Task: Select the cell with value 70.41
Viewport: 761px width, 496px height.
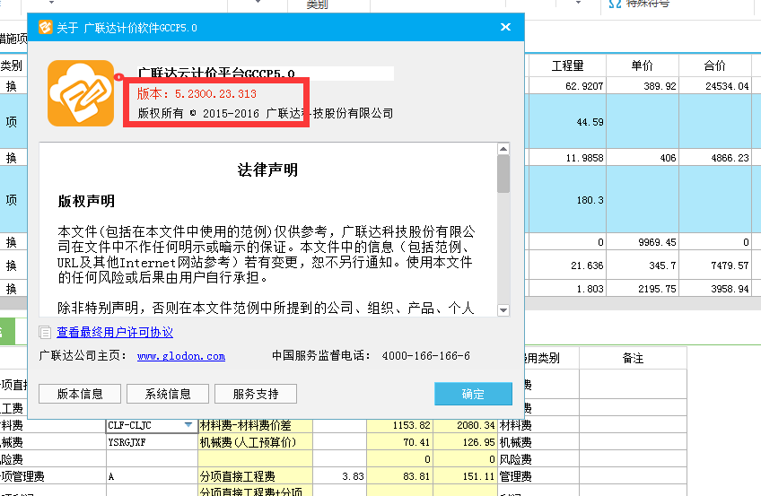Action: [x=399, y=442]
